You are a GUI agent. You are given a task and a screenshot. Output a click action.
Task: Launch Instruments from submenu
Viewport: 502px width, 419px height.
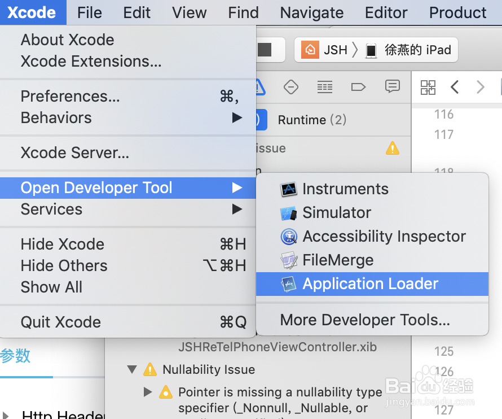[372, 189]
